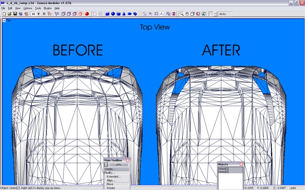305x190 pixels.
Task: Select Union[2] in the Objects list
Action: [x=223, y=168]
